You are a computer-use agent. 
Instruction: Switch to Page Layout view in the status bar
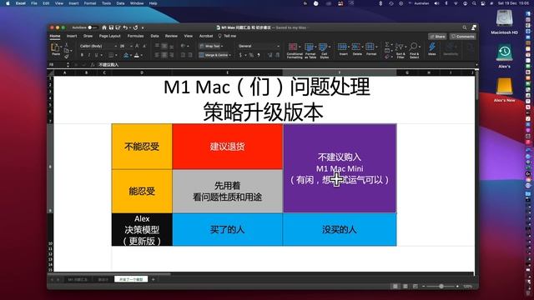pos(405,287)
